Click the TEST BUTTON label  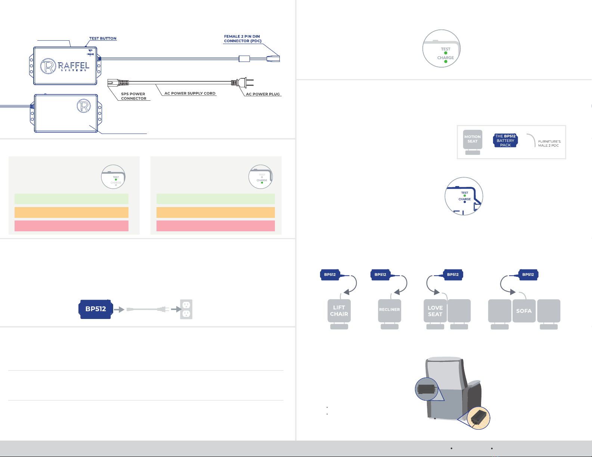click(103, 38)
